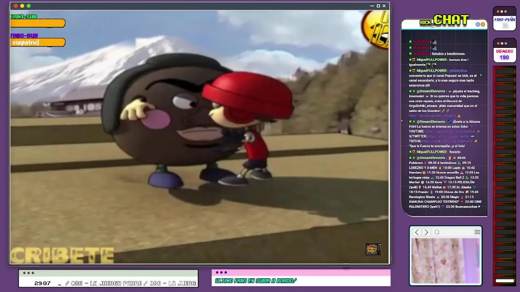Screen dimensions: 520x292
Task: Click the three dots on the VIEWERS panel
Action: pyautogui.click(x=502, y=43)
